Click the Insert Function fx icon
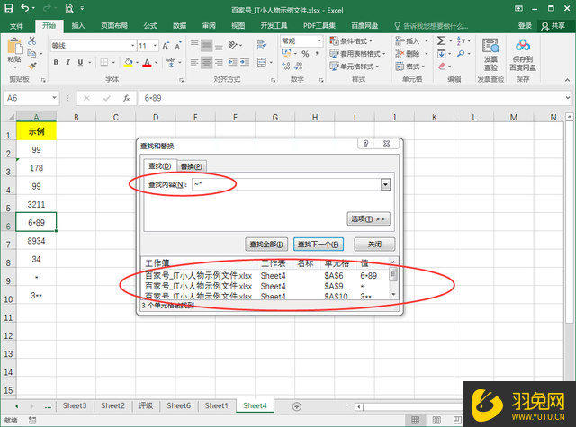 126,98
